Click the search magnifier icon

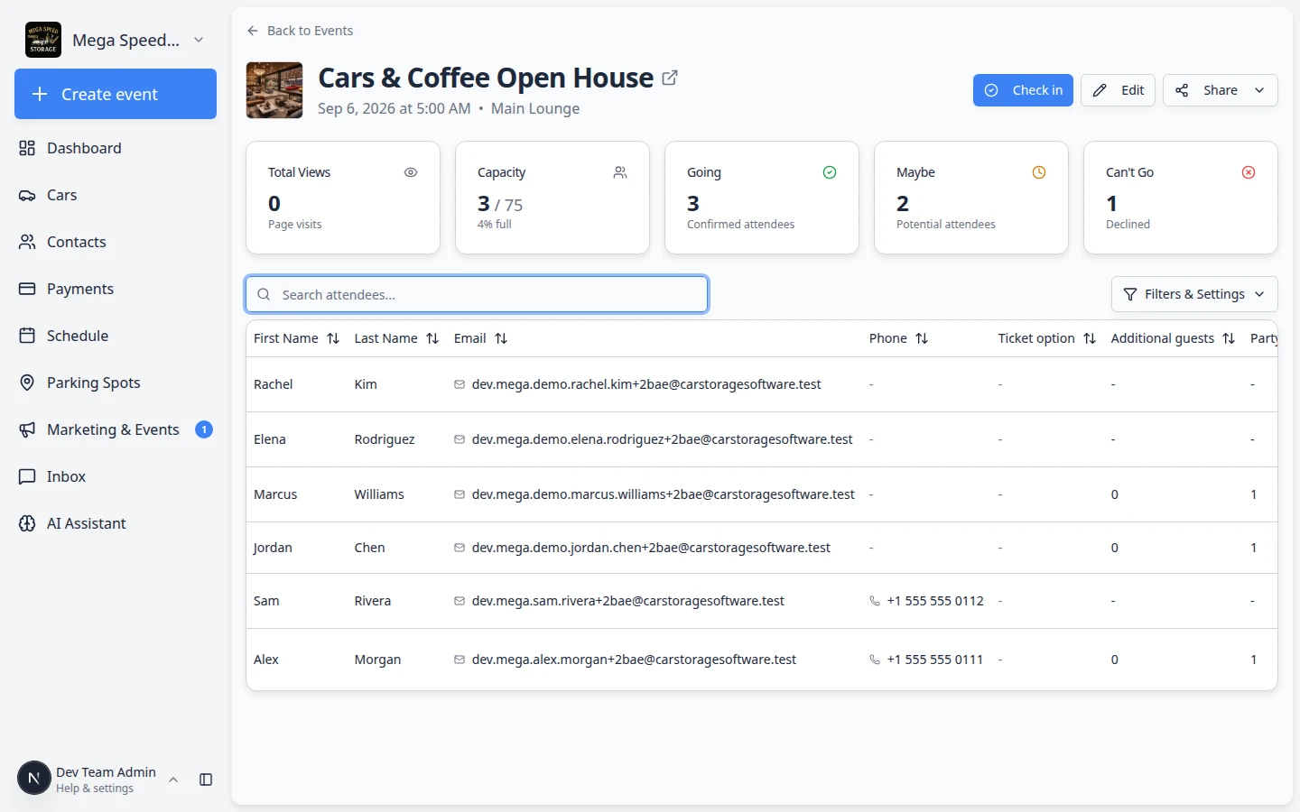click(264, 294)
